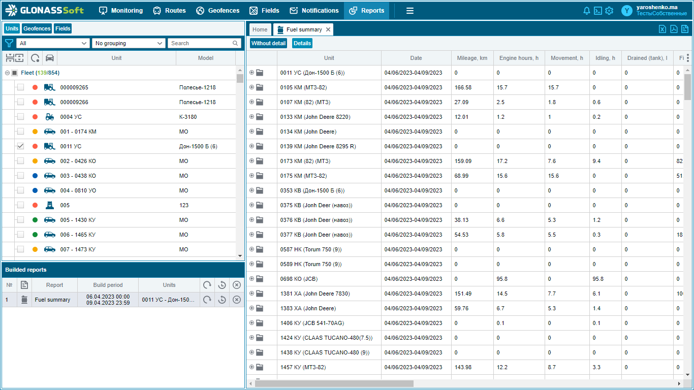The height and width of the screenshot is (390, 694).
Task: Click the report type document icon header
Action: [24, 285]
